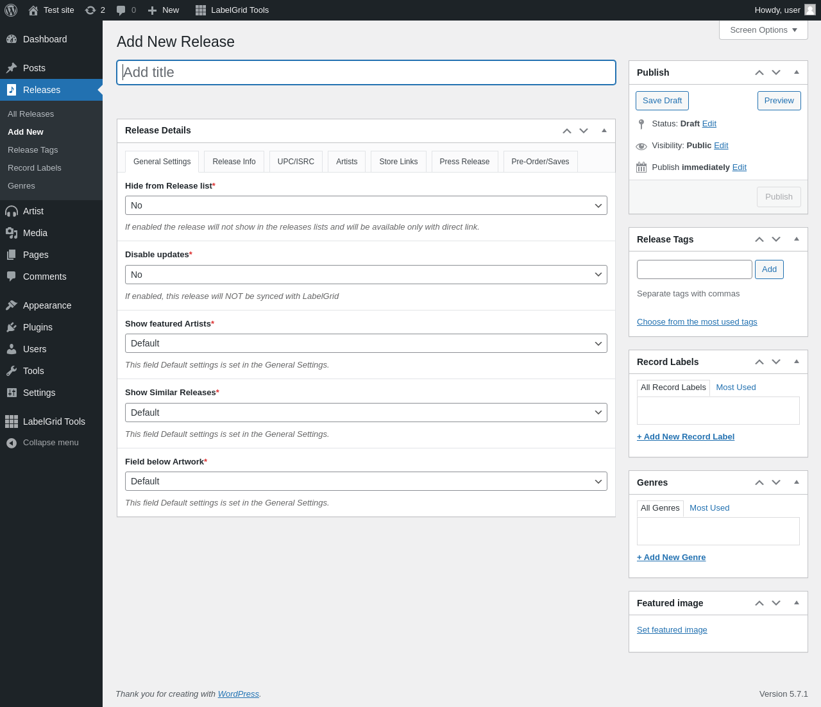The width and height of the screenshot is (821, 707).
Task: Click the Add title input field
Action: (x=366, y=72)
